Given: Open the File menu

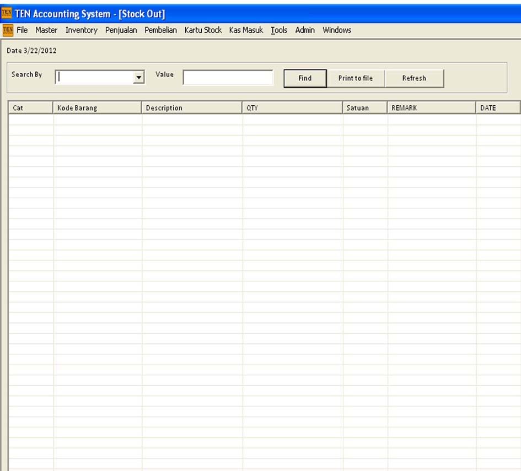Looking at the screenshot, I should click(22, 30).
